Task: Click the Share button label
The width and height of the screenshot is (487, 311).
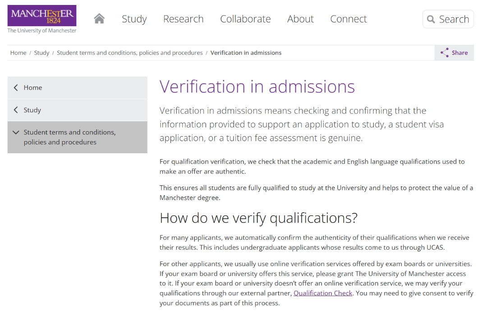Action: [459, 53]
